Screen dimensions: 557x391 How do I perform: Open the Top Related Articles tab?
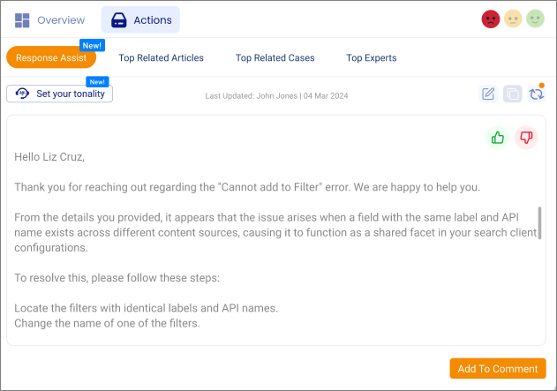(161, 57)
